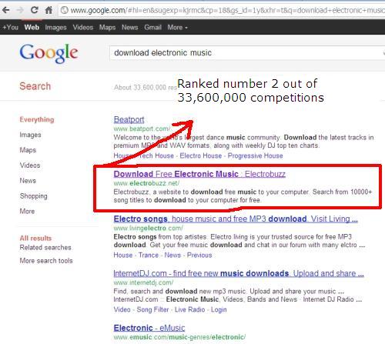This screenshot has width=385, height=344.
Task: Open House sublink under Living Electro
Action: (x=123, y=255)
